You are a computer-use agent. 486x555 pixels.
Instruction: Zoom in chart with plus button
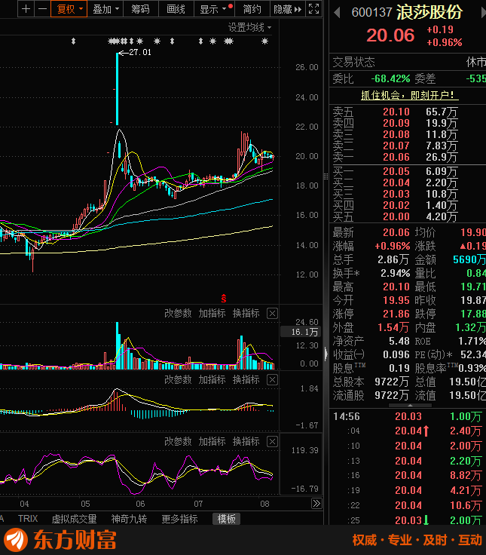26,9
